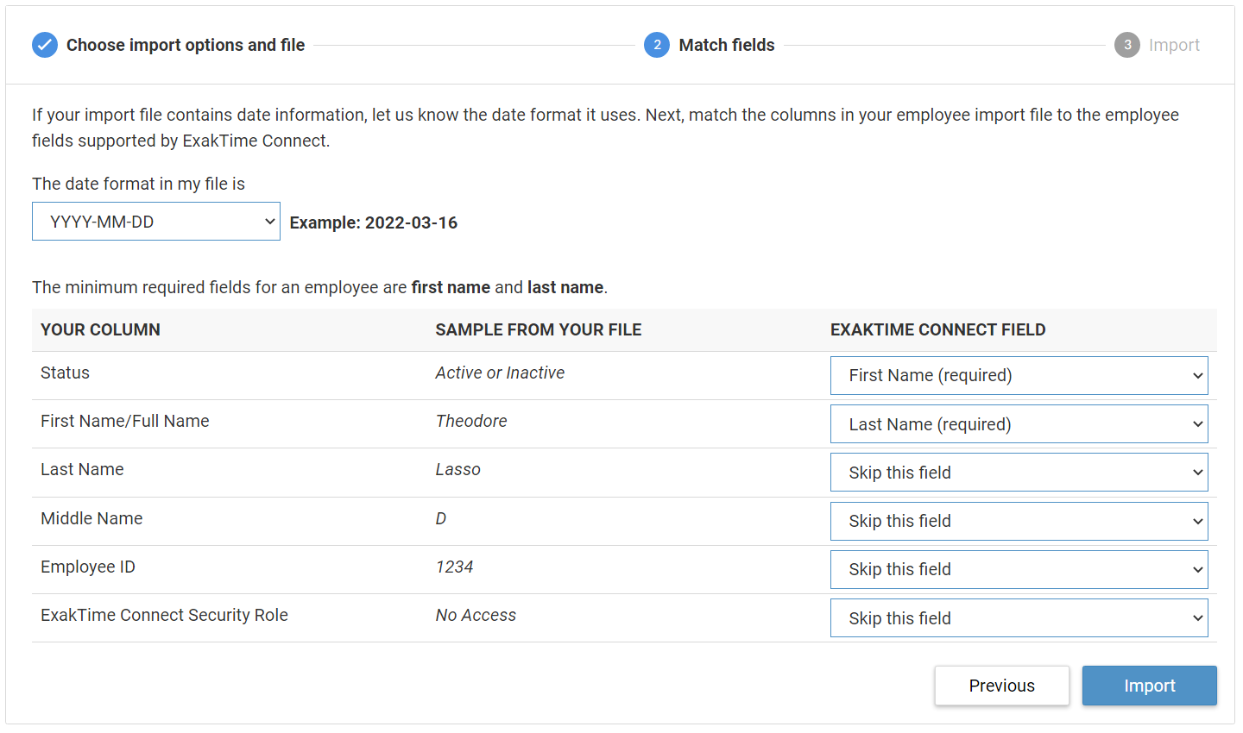
Task: Click the ExakTime Connect Security Role cell
Action: coord(164,615)
